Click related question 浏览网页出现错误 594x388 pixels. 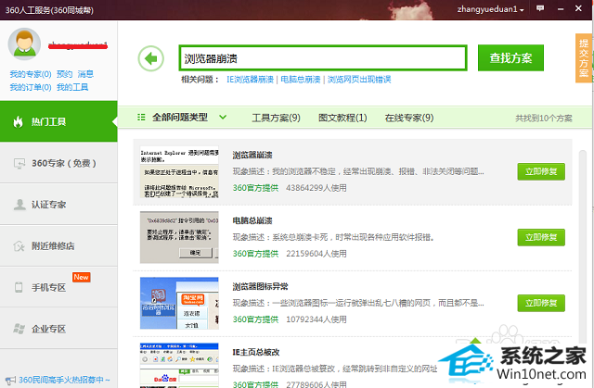(x=359, y=80)
